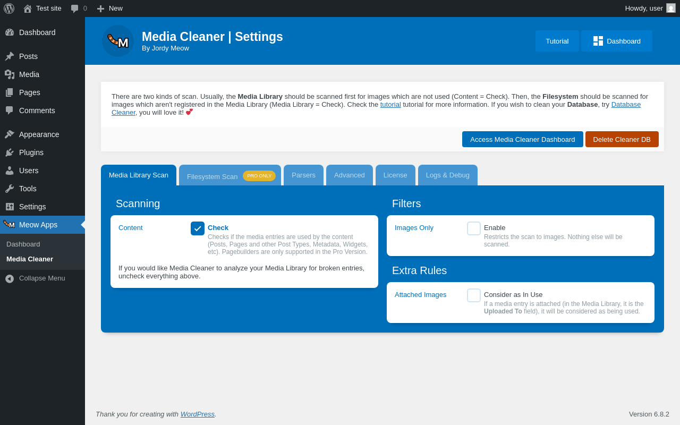Open the License tab
The height and width of the screenshot is (425, 680).
pyautogui.click(x=395, y=175)
